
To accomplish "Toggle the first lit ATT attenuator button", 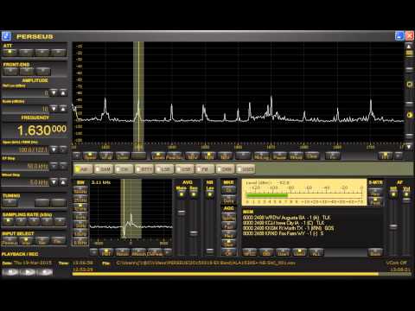I will (10, 52).
